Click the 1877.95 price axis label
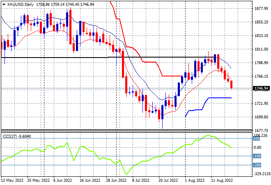Viewport: 271px width, 185px height. [x=261, y=9]
